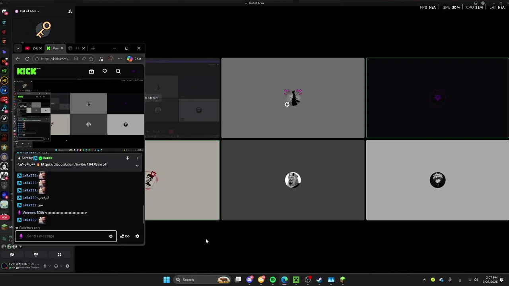Open the chat points/infinity button
509x286 pixels.
tap(125, 236)
